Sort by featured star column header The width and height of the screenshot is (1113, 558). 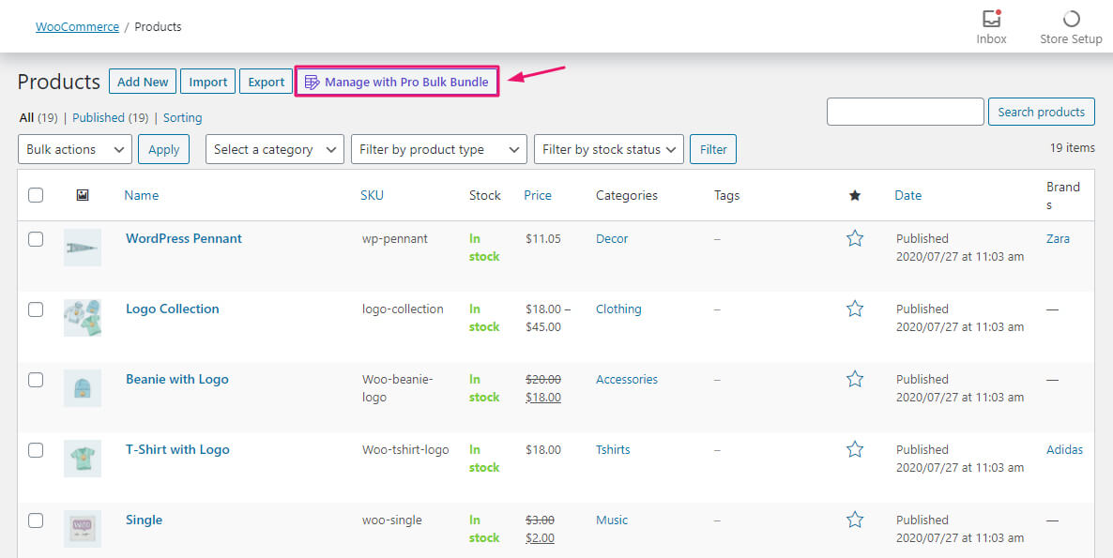(x=855, y=195)
